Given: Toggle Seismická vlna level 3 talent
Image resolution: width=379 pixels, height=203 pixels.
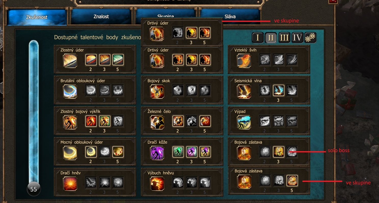Looking at the screenshot, I should point(278,90).
